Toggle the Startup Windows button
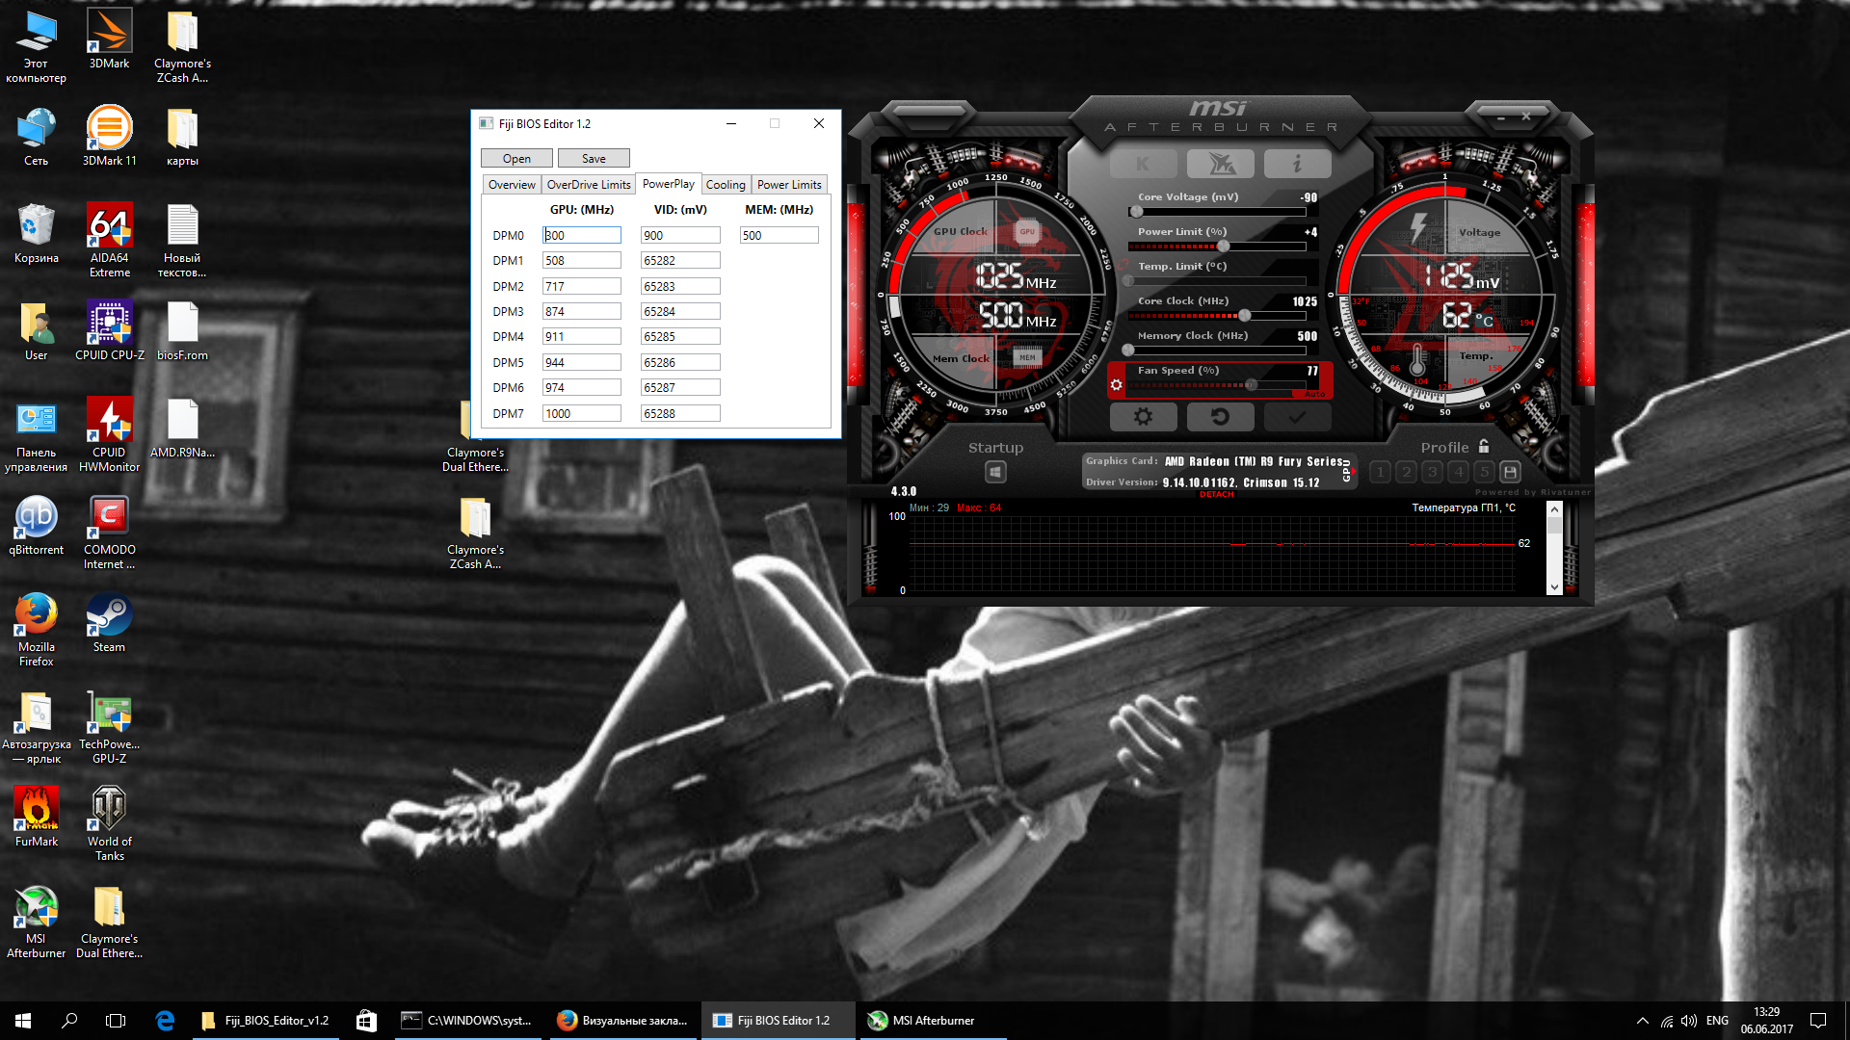Viewport: 1850px width, 1040px height. click(x=995, y=472)
